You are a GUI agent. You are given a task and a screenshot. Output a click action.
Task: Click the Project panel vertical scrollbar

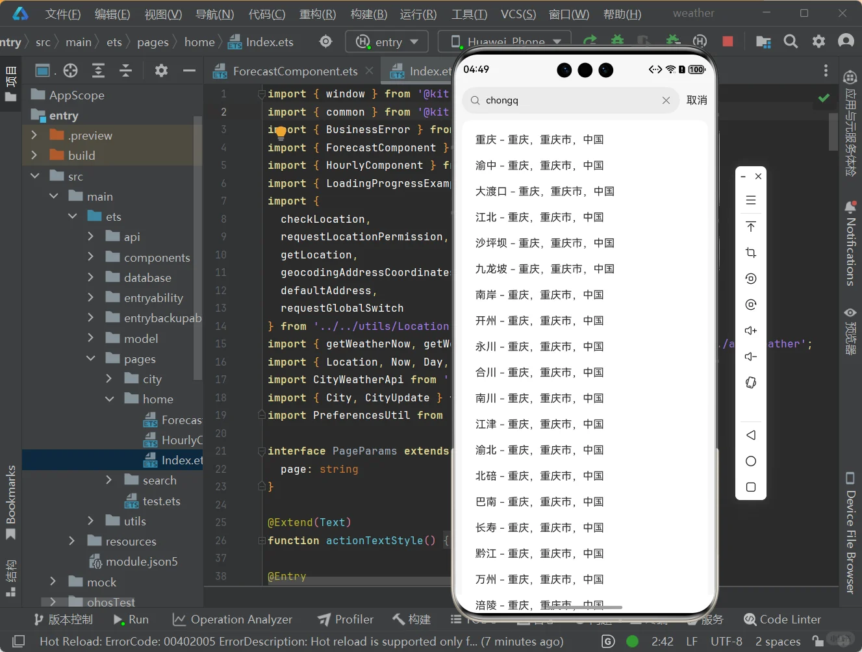pos(198,249)
